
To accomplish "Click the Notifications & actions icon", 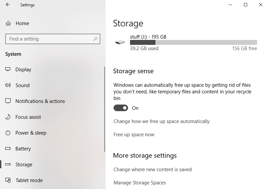I will pos(8,101).
